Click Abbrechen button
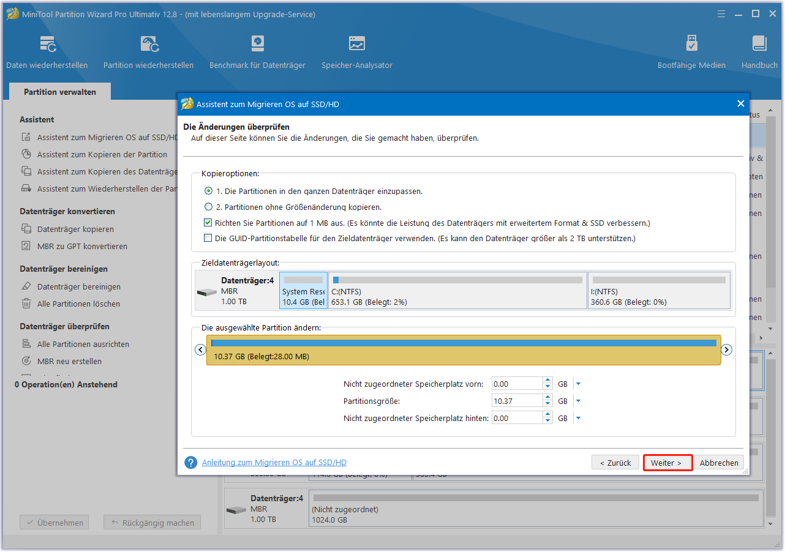 (x=719, y=463)
